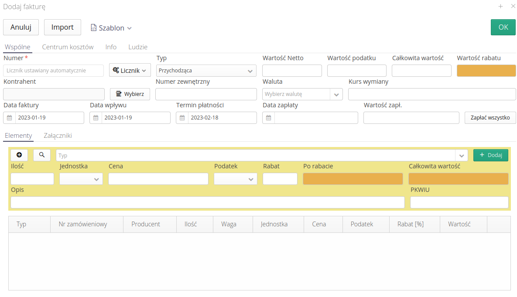Image resolution: width=517 pixels, height=297 pixels.
Task: Open the calendar icon for Data wpływu
Action: [96, 118]
